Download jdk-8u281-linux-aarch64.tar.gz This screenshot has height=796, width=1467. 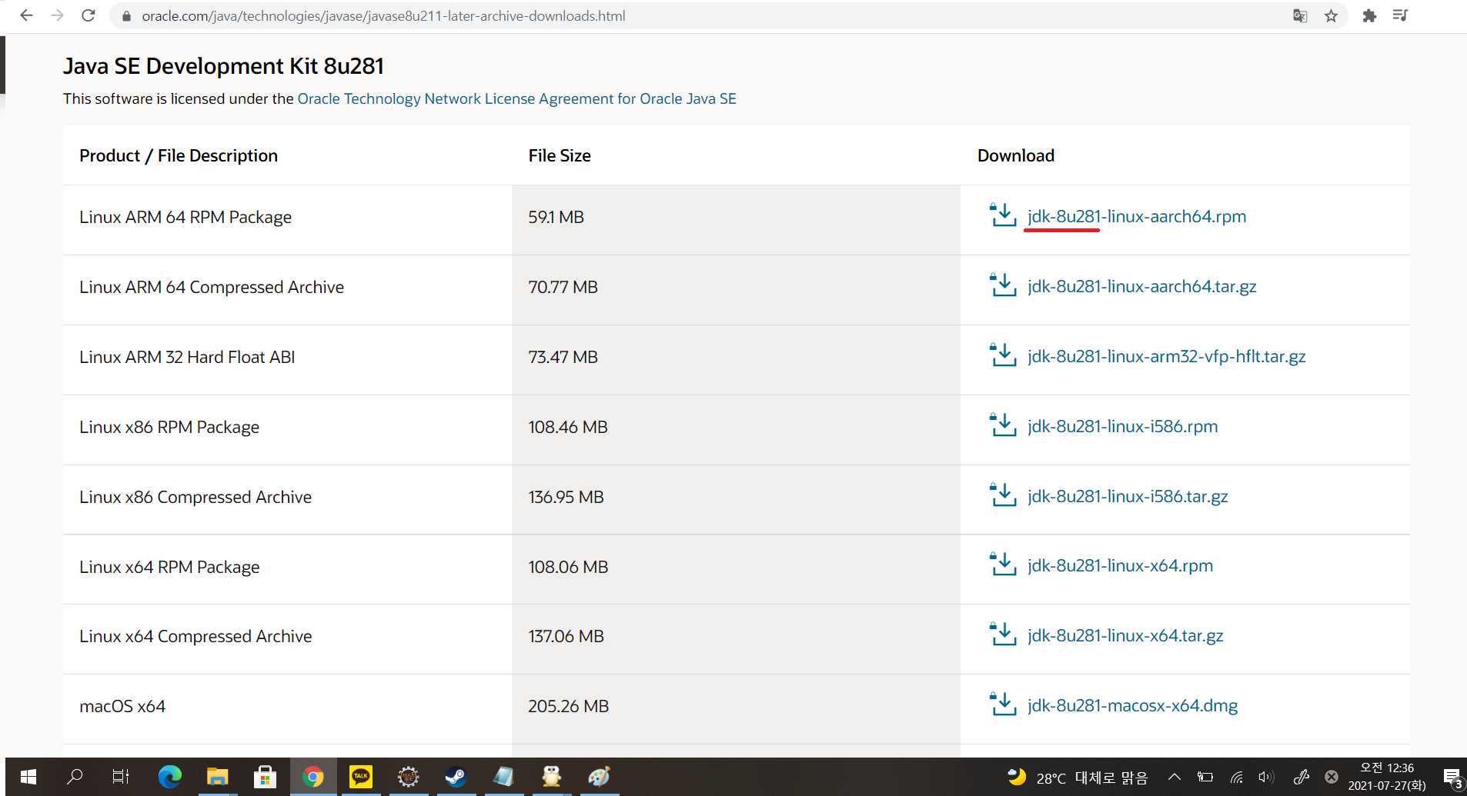pyautogui.click(x=1141, y=287)
